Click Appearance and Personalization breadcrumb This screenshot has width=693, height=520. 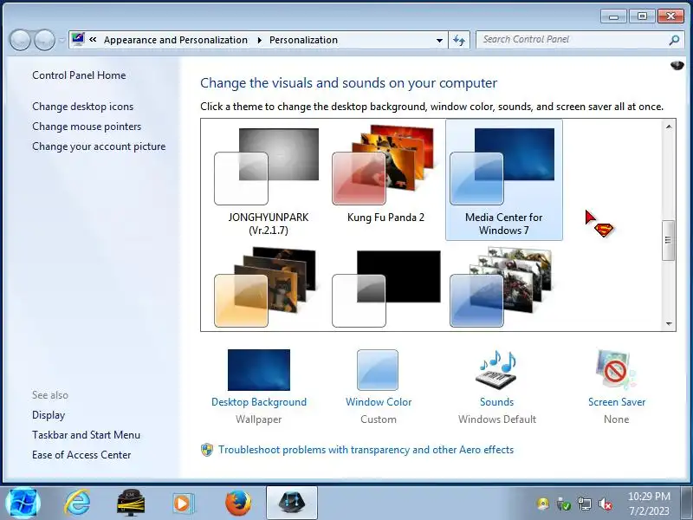point(176,40)
